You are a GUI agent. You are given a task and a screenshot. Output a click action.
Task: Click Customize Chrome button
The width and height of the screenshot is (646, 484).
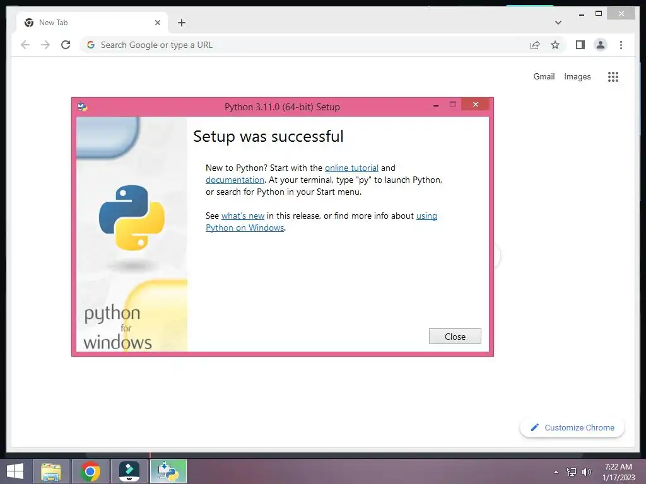coord(572,428)
